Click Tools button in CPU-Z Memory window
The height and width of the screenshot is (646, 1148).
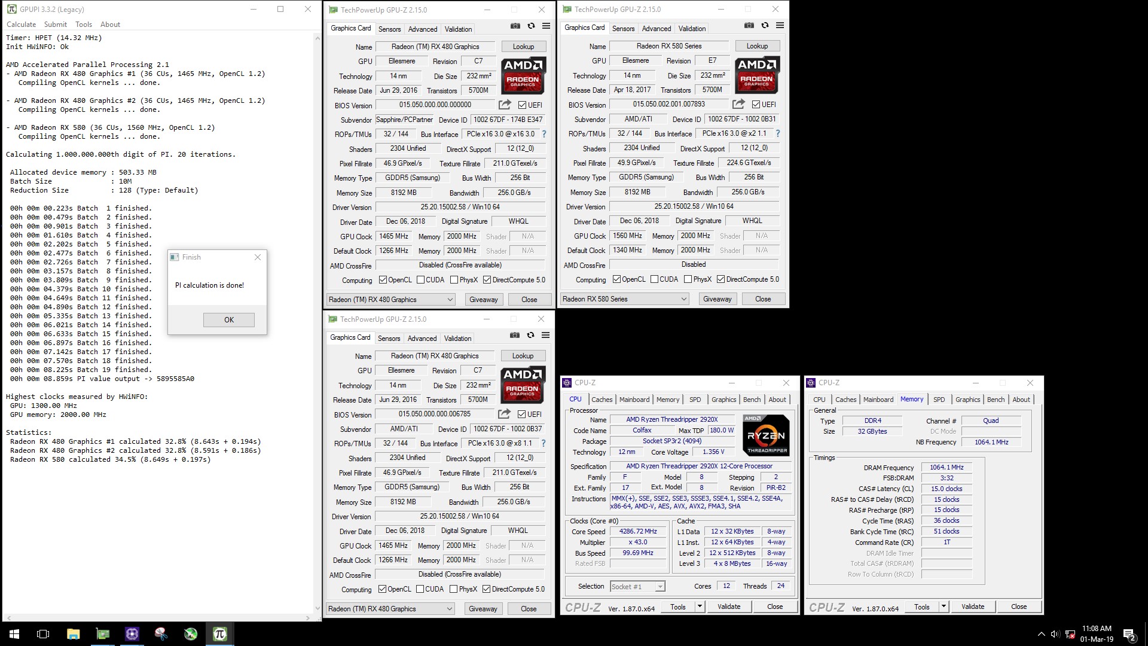922,607
